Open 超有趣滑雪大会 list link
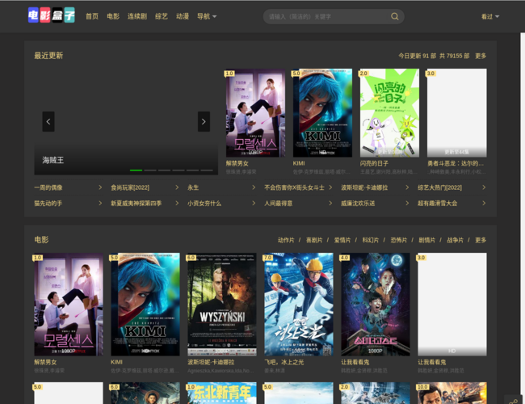Image resolution: width=525 pixels, height=404 pixels. (437, 204)
